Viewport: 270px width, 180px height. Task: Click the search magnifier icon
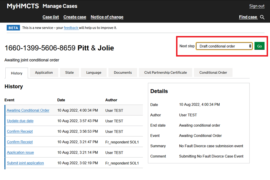pyautogui.click(x=262, y=17)
